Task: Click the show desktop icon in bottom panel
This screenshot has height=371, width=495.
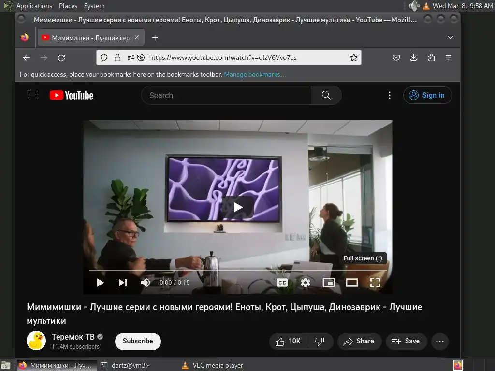Action: [x=6, y=365]
